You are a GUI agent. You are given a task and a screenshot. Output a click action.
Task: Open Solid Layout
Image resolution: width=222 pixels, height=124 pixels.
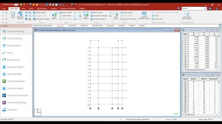126,12
